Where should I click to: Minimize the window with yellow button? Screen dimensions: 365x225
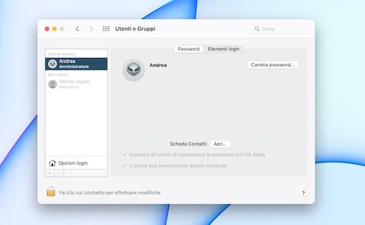(x=54, y=29)
